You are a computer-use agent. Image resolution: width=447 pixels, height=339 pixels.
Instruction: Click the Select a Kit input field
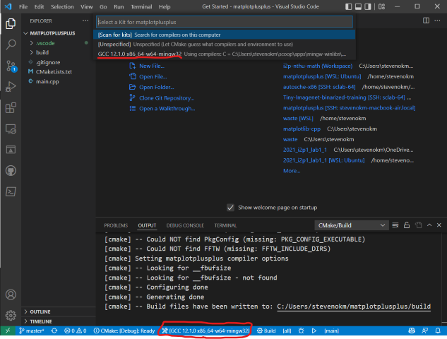point(225,22)
